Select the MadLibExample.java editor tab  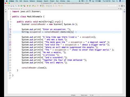click(15, 9)
